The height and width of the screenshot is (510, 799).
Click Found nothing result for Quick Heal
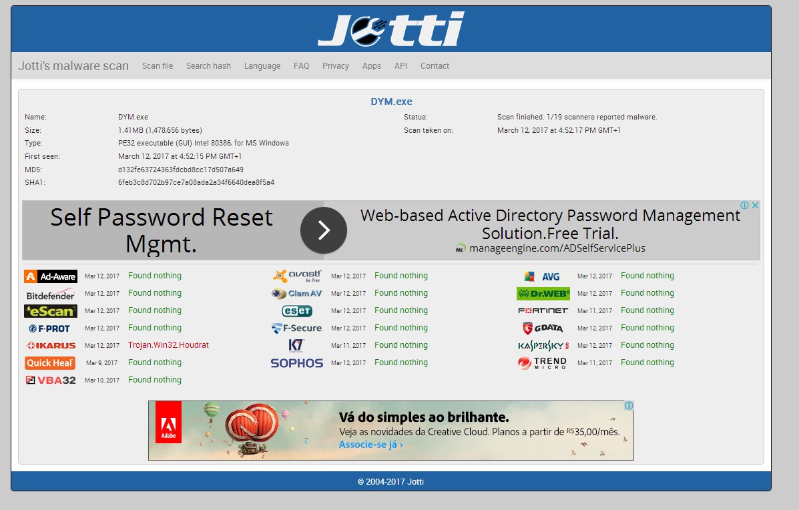[154, 362]
